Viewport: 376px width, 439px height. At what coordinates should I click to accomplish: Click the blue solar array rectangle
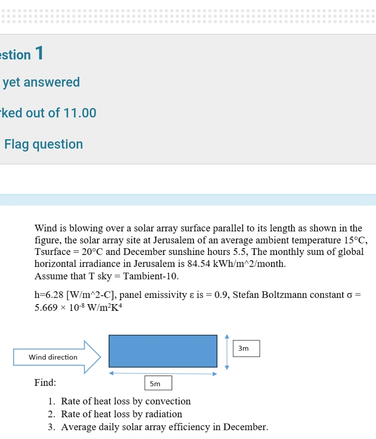tap(163, 351)
